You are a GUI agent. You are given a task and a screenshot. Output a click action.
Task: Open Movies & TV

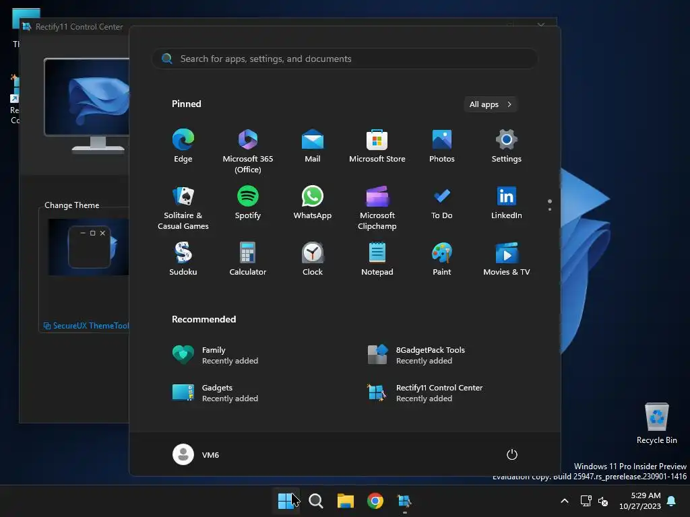507,259
